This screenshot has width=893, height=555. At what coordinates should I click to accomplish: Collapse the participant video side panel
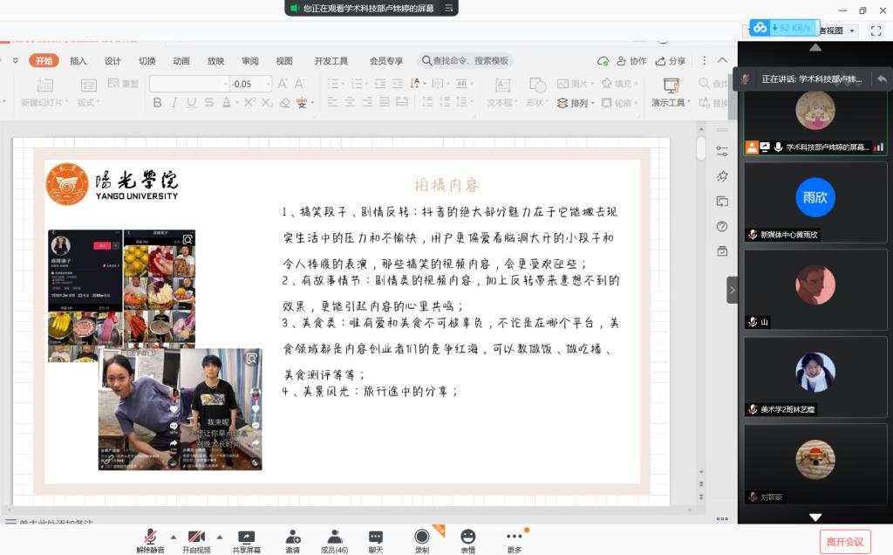(x=732, y=290)
